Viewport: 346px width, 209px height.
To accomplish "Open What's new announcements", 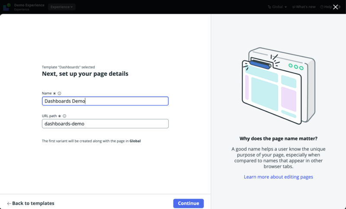I will [x=304, y=7].
